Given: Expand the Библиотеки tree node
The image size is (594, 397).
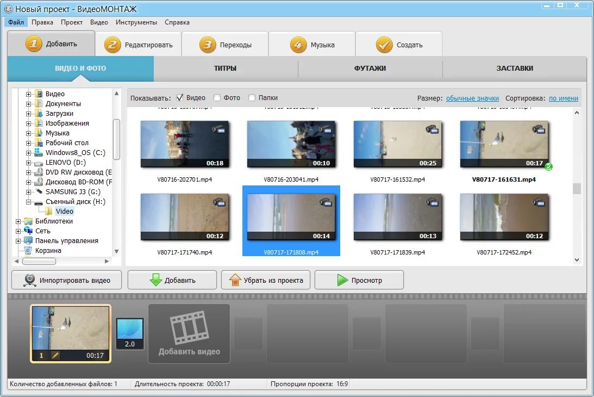Looking at the screenshot, I should pos(18,221).
